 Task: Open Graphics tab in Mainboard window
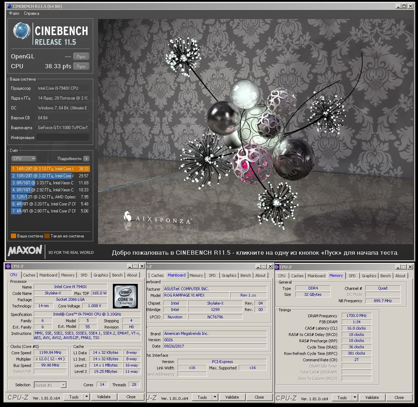point(229,275)
